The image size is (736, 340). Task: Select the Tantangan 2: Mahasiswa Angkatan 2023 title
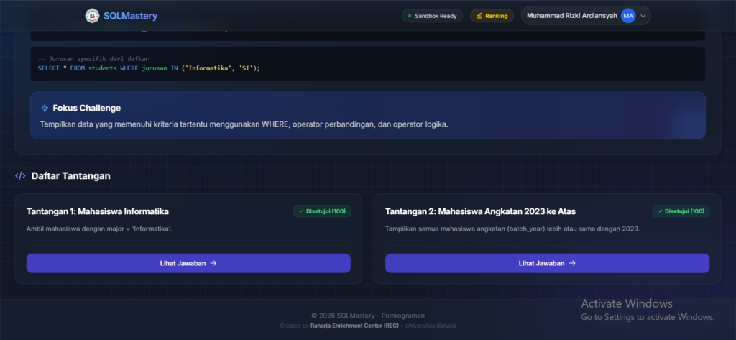click(480, 211)
